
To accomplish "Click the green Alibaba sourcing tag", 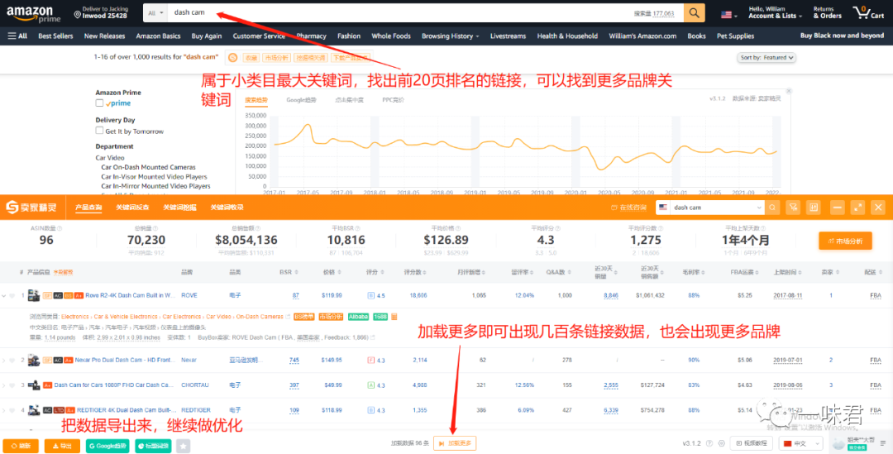I will pyautogui.click(x=358, y=317).
